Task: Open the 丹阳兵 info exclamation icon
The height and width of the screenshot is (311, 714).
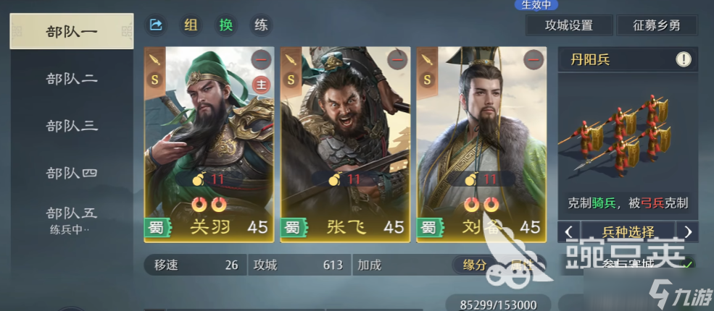Action: [683, 59]
